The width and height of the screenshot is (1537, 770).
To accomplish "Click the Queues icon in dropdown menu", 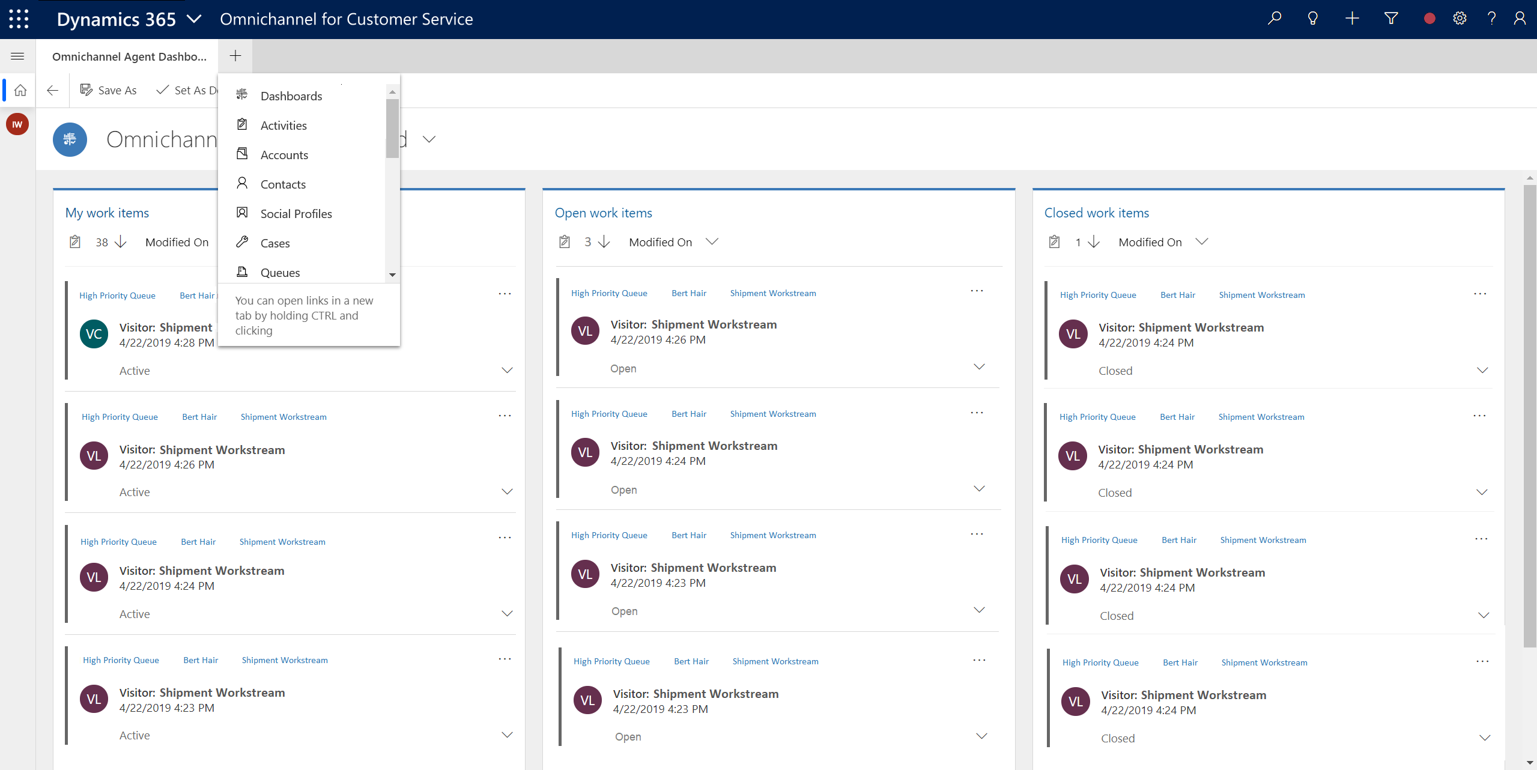I will coord(243,272).
